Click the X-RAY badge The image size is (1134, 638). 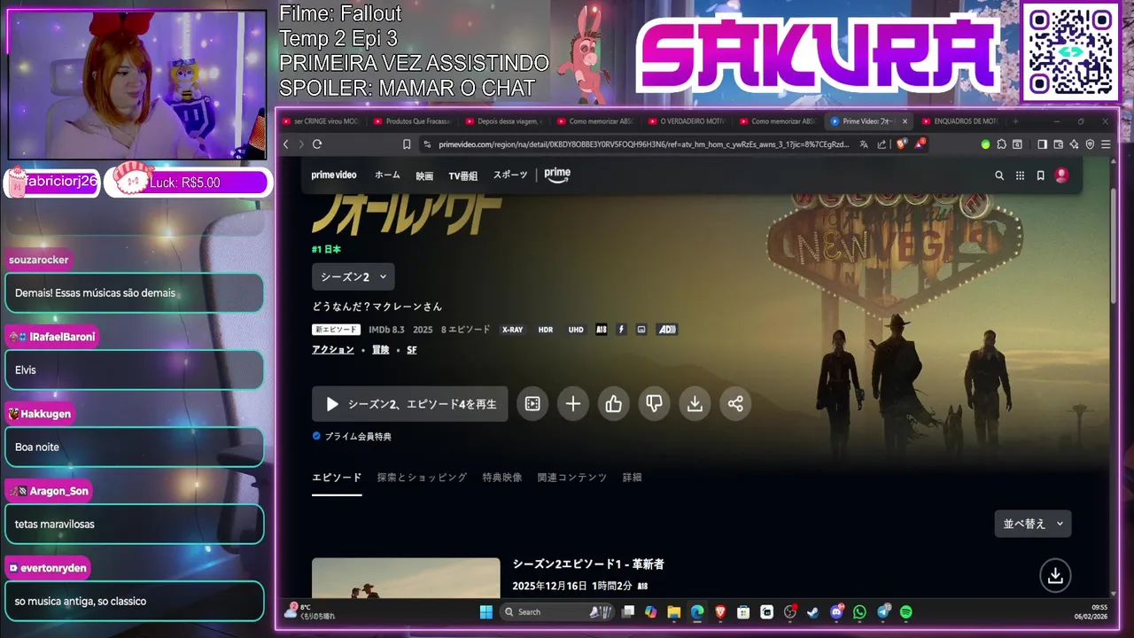(x=513, y=330)
